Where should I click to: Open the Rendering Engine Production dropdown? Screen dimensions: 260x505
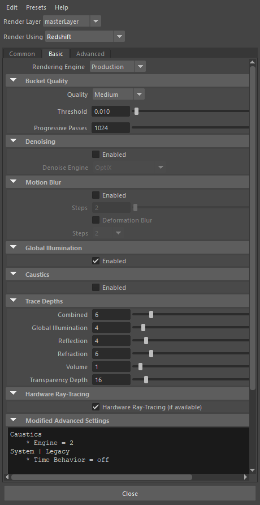pyautogui.click(x=118, y=67)
